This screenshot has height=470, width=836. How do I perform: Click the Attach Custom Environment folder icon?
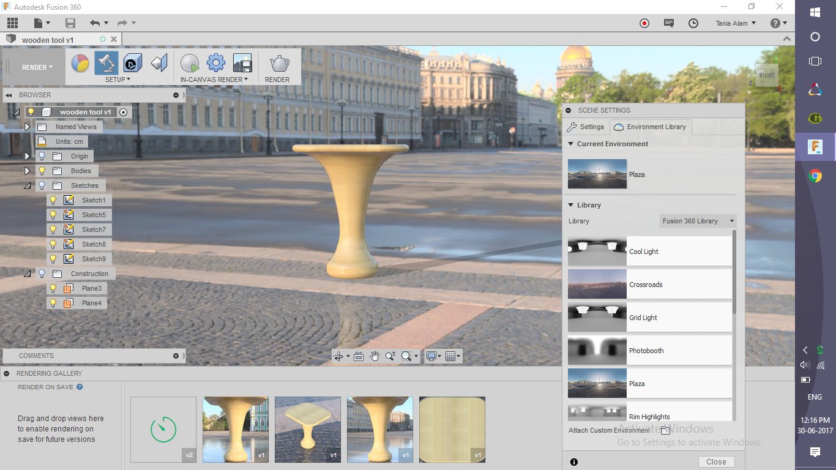pos(665,430)
